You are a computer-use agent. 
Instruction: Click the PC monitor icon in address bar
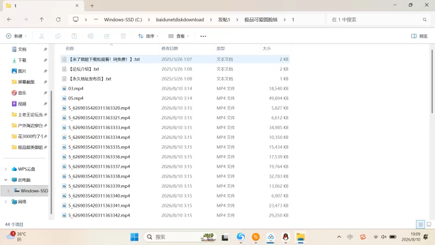(76, 20)
